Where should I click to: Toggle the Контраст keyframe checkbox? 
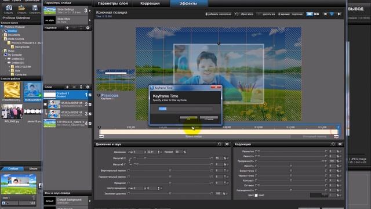[x=256, y=181]
